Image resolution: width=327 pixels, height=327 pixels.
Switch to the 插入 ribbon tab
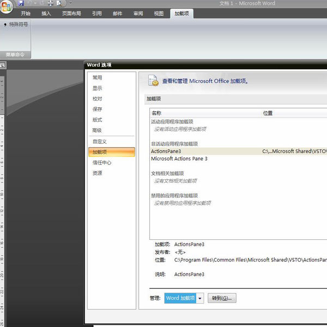[x=46, y=14]
